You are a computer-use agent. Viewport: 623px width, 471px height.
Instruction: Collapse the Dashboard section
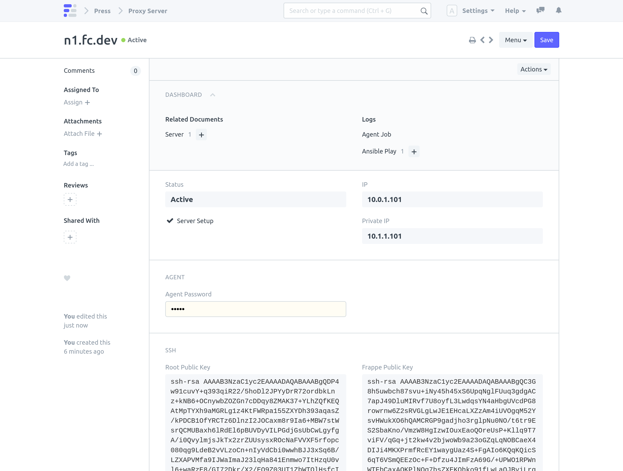(x=213, y=95)
